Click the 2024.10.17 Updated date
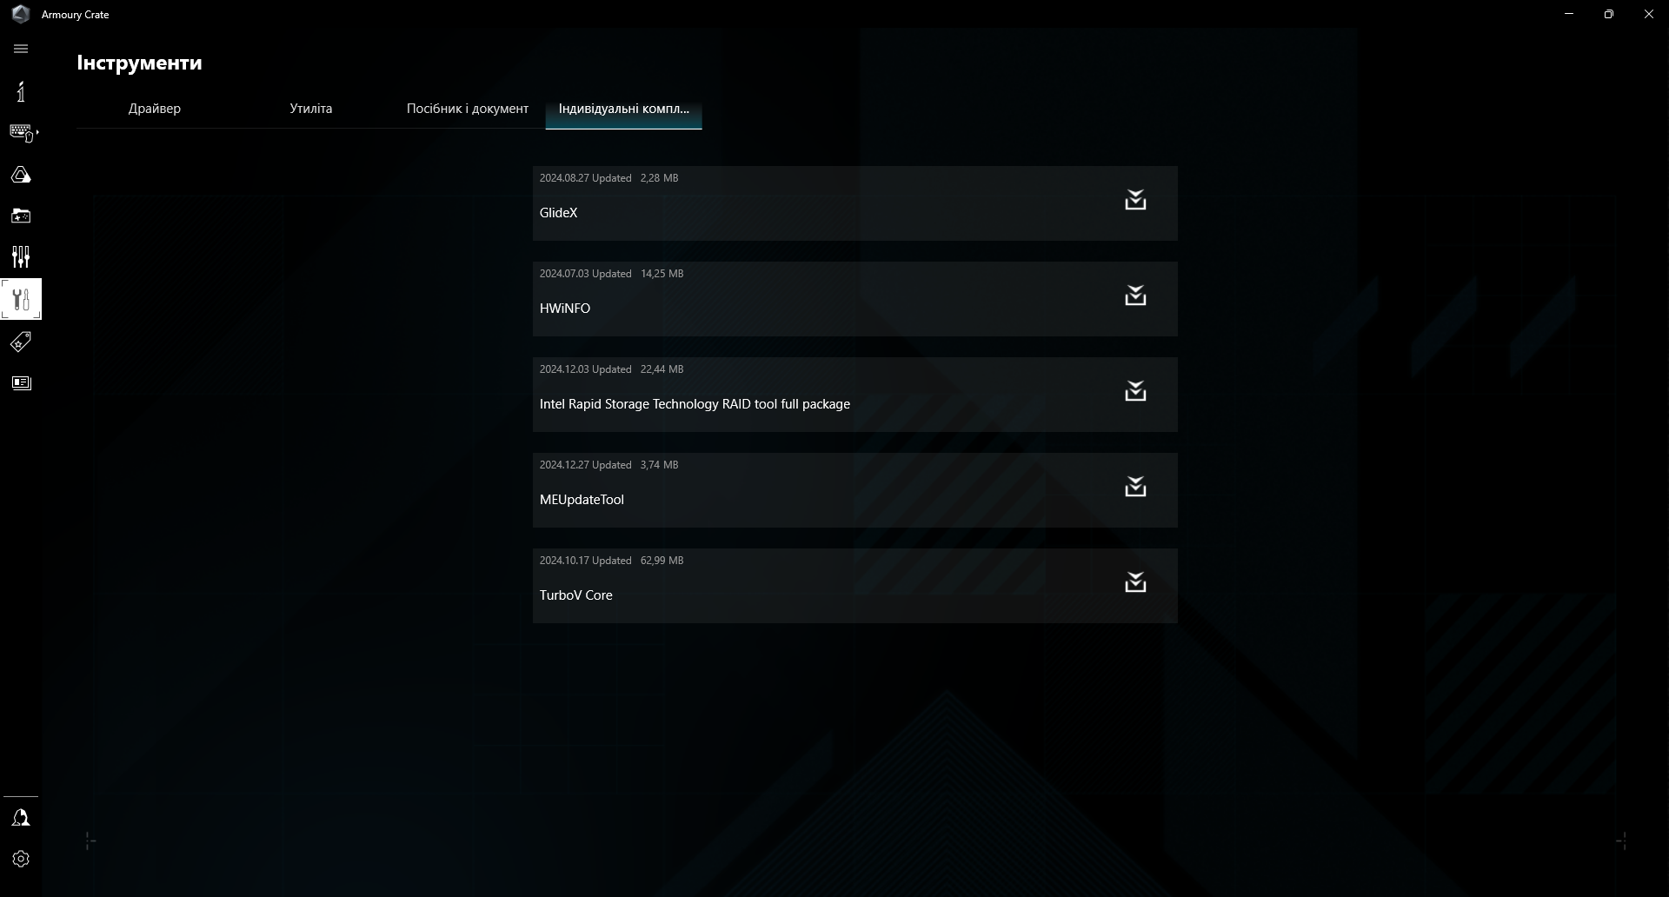Image resolution: width=1669 pixels, height=897 pixels. coord(585,561)
